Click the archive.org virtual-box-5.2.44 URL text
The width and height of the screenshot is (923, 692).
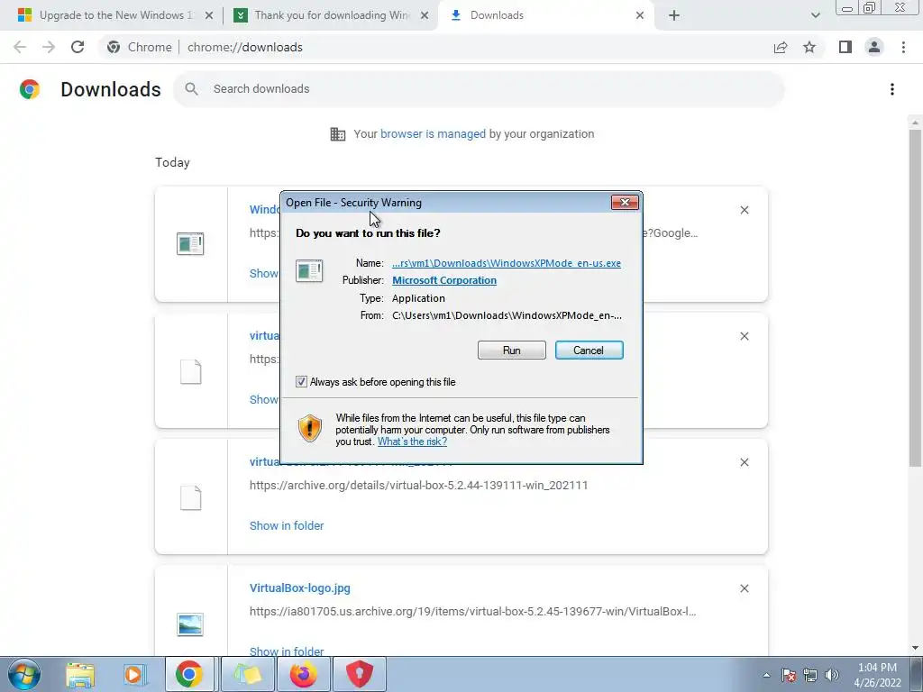[418, 486]
